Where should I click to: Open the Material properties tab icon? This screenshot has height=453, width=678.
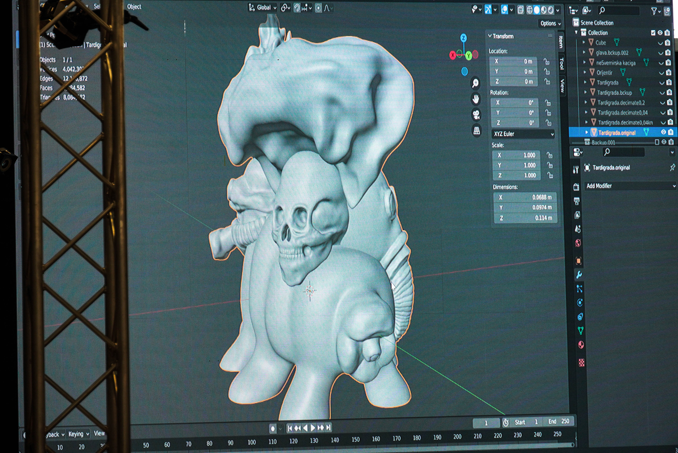click(581, 345)
